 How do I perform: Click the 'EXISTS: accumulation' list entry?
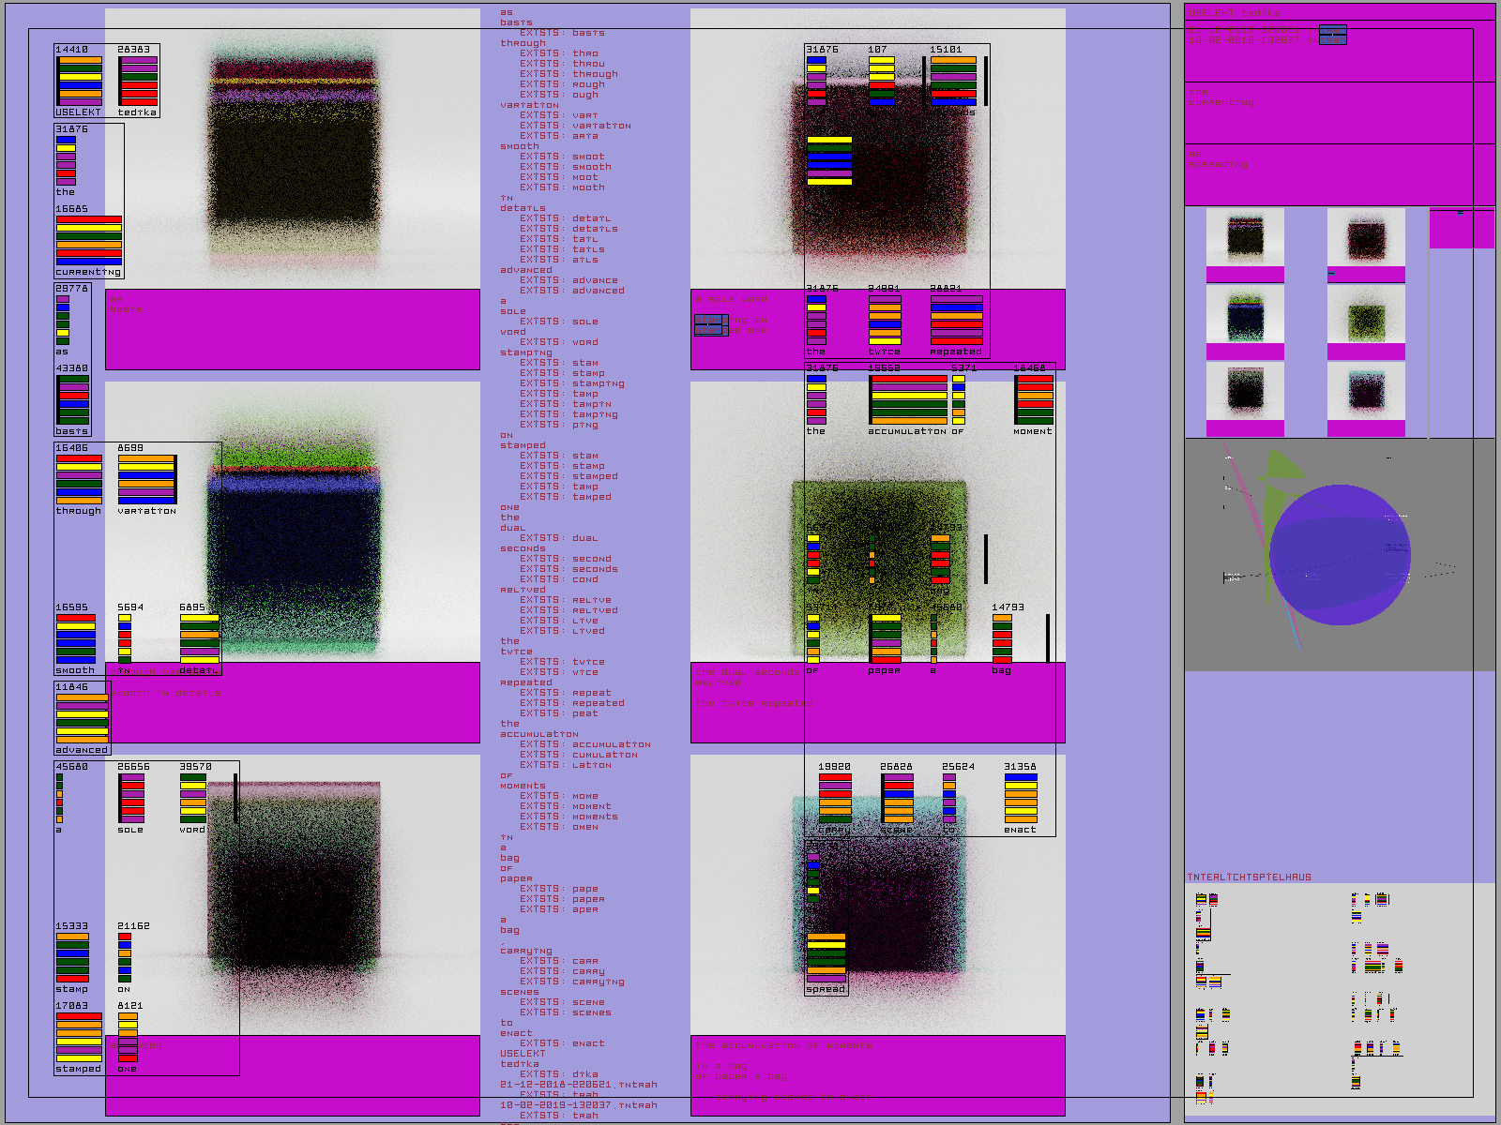click(584, 744)
